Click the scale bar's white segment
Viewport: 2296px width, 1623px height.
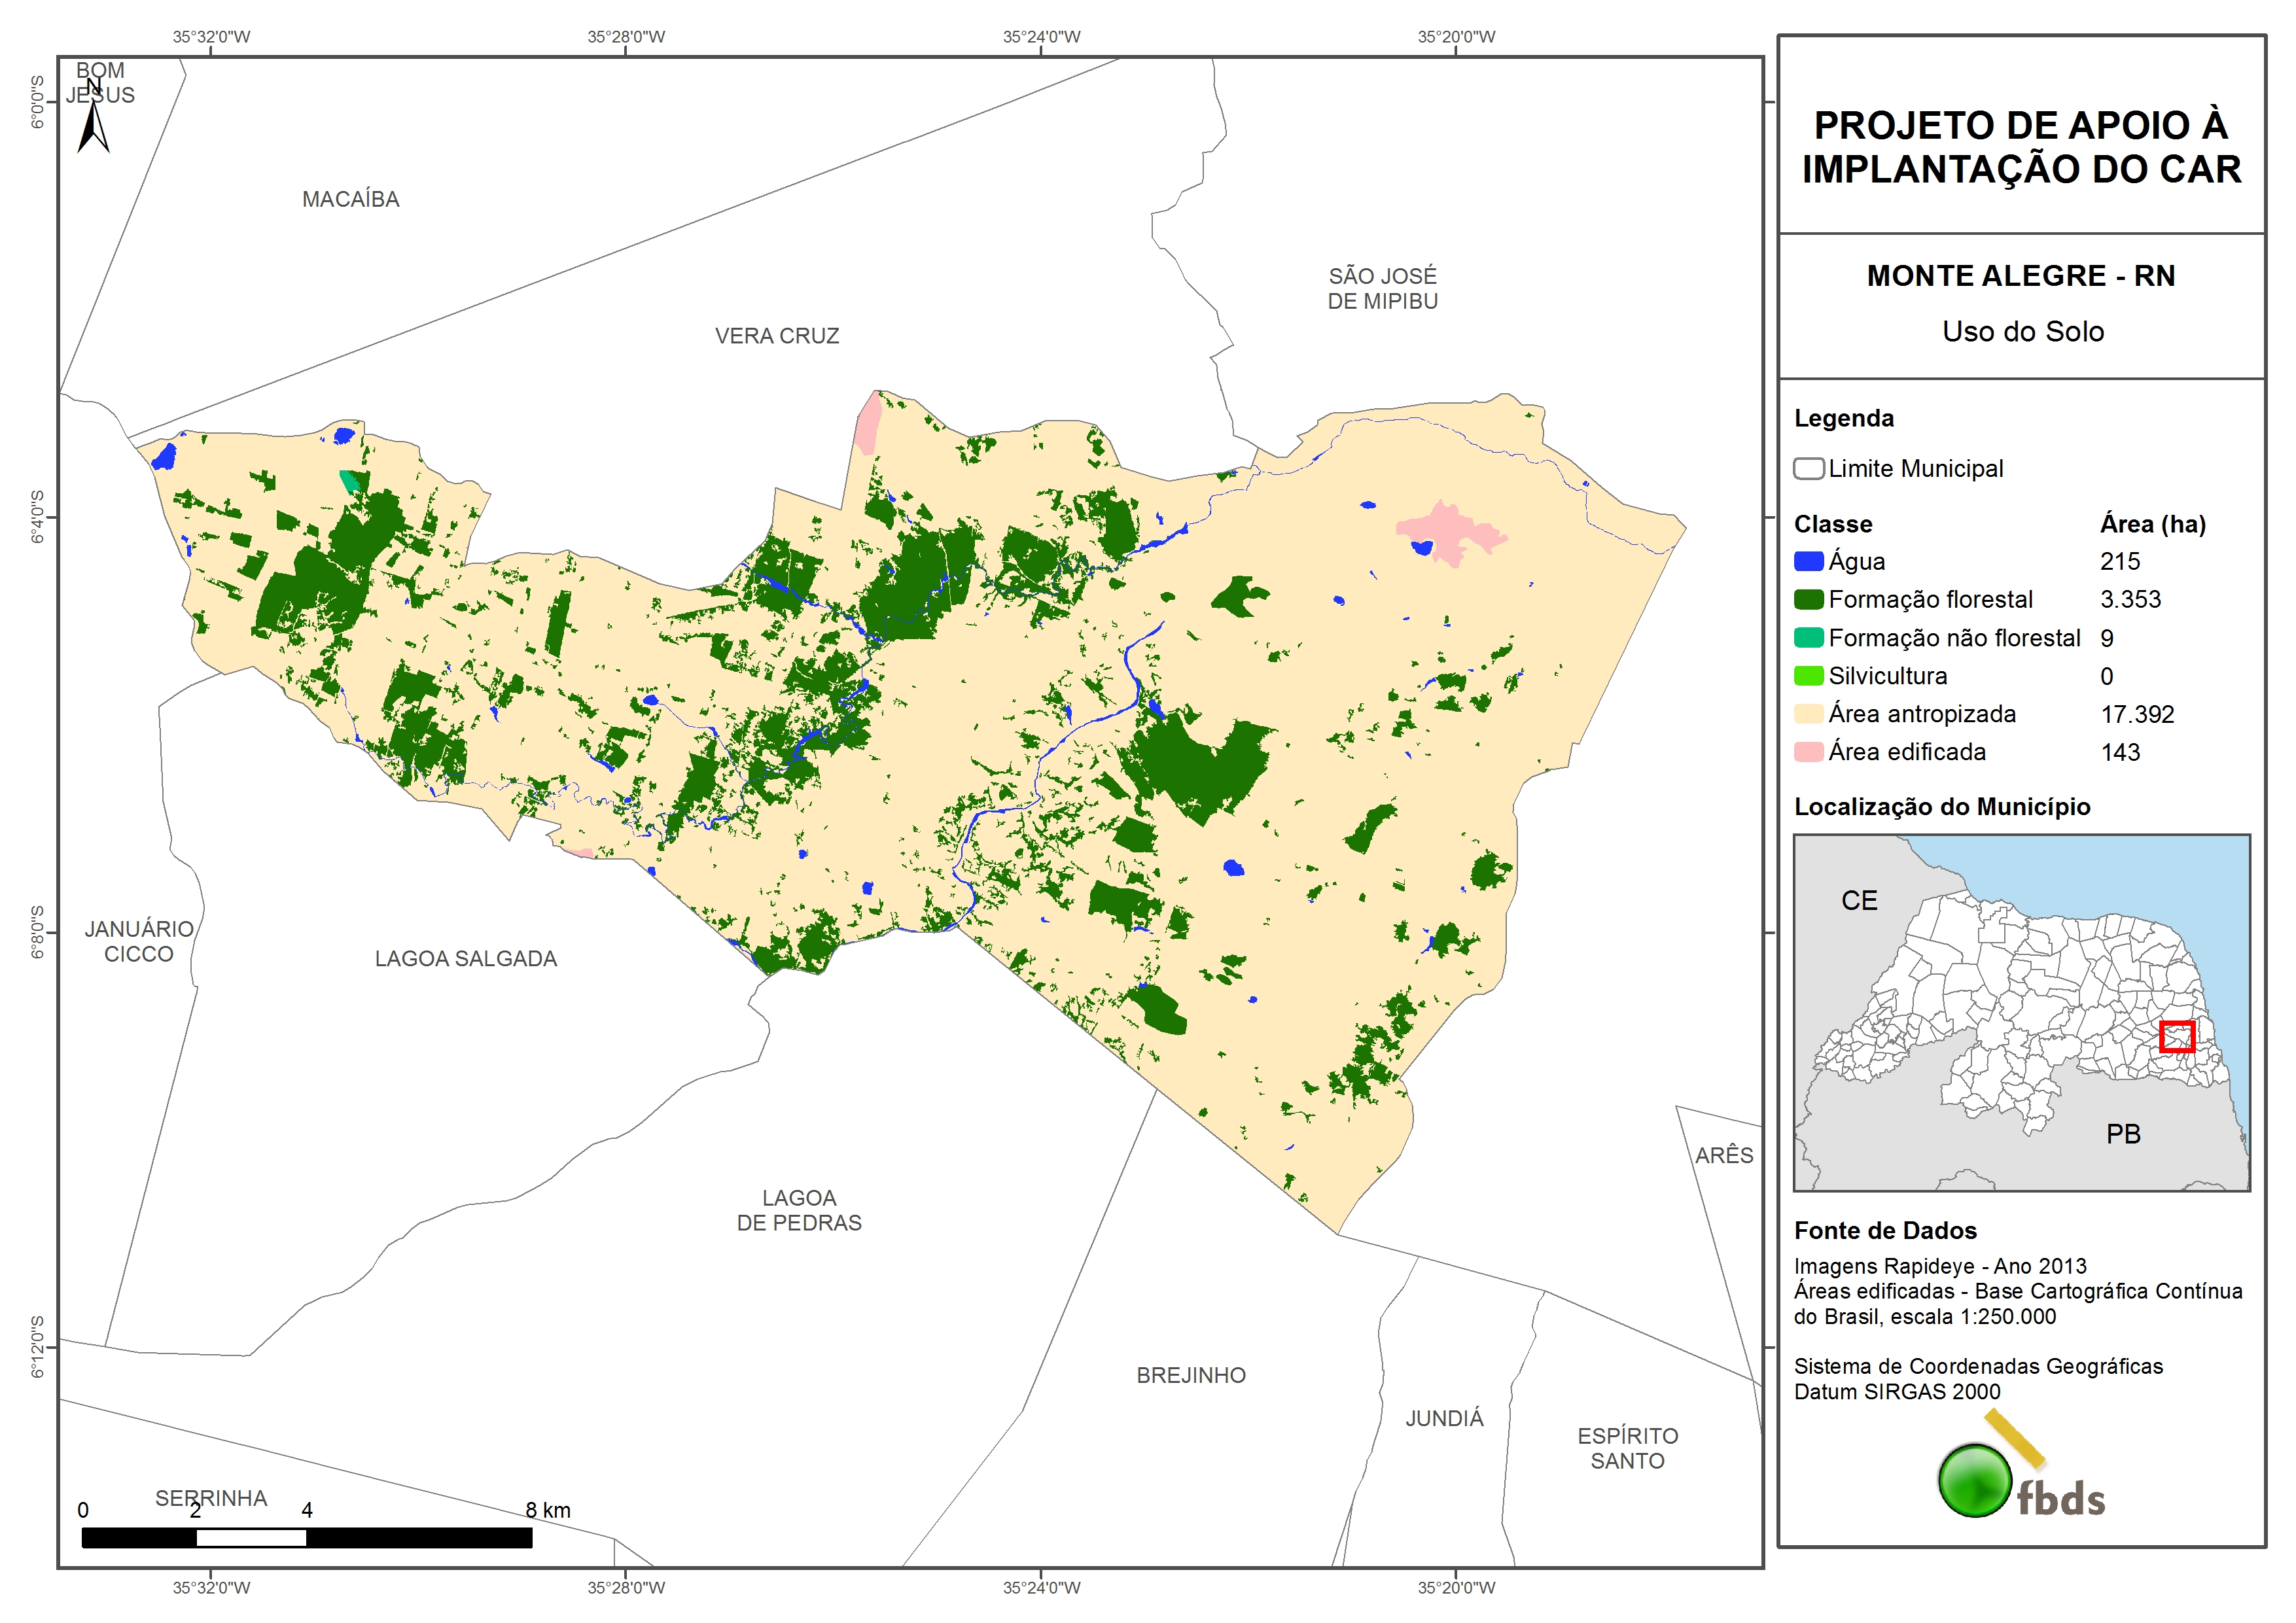click(x=251, y=1538)
